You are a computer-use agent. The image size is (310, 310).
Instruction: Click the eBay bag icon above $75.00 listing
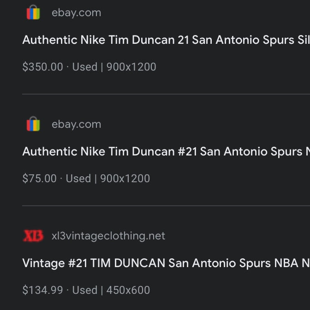coord(33,124)
